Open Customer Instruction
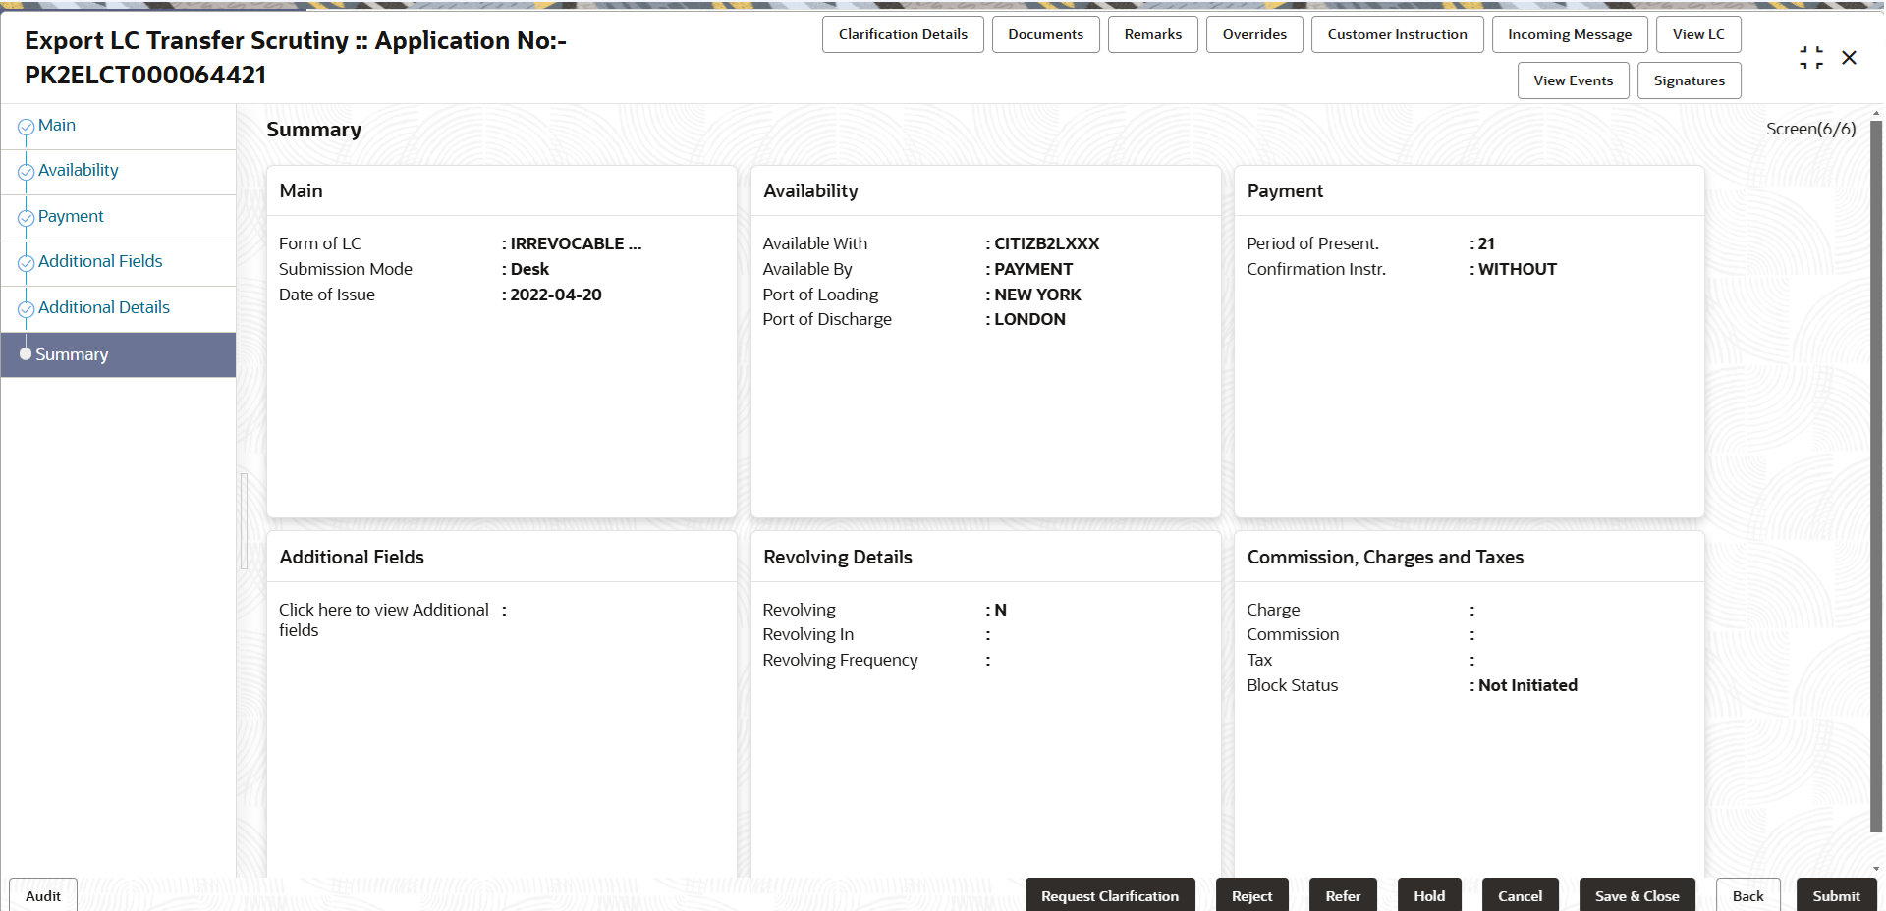This screenshot has width=1886, height=911. (1397, 34)
